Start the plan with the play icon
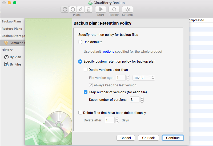This screenshot has width=213, height=146. (x=101, y=9)
